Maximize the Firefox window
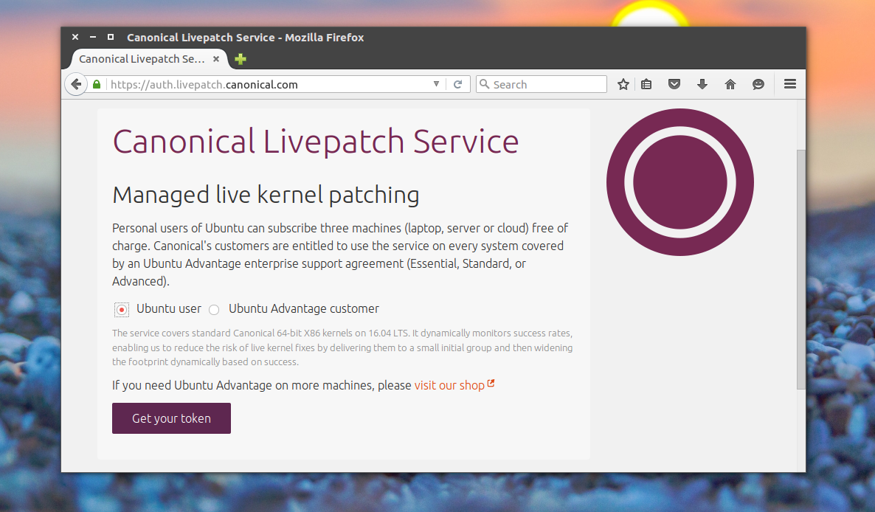The image size is (875, 512). 111,37
